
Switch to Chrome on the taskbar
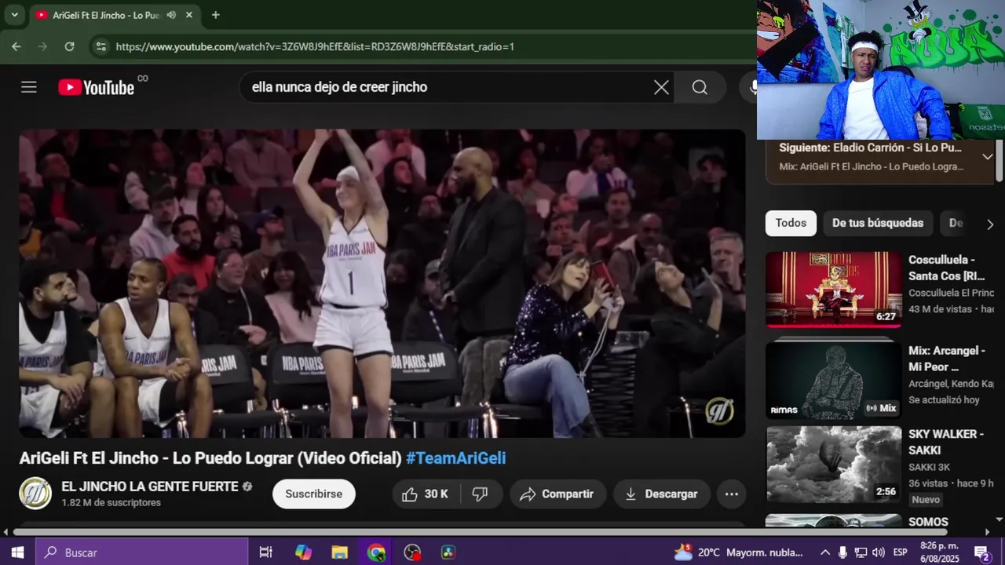[376, 552]
